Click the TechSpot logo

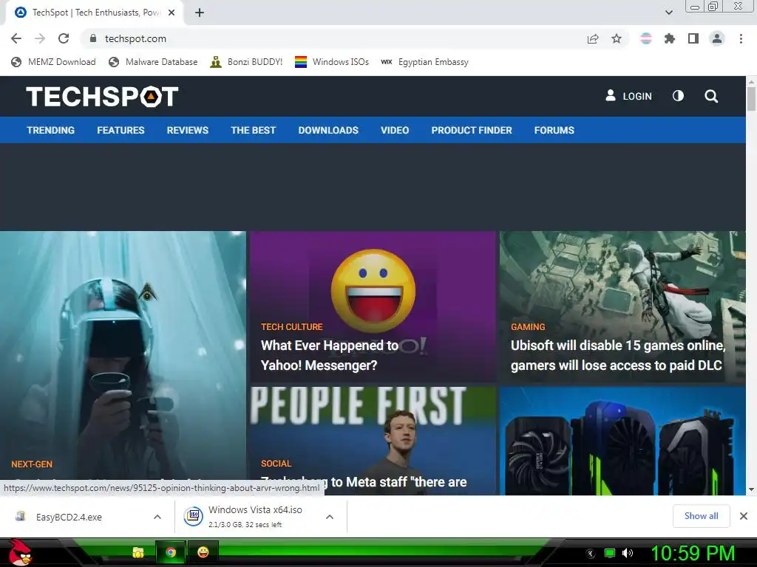(102, 97)
